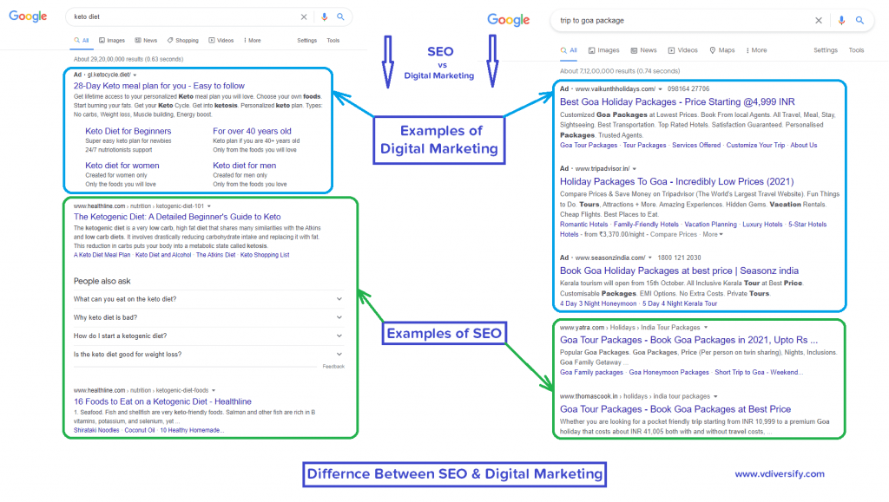Open Images tab in keto diet results

tap(112, 41)
